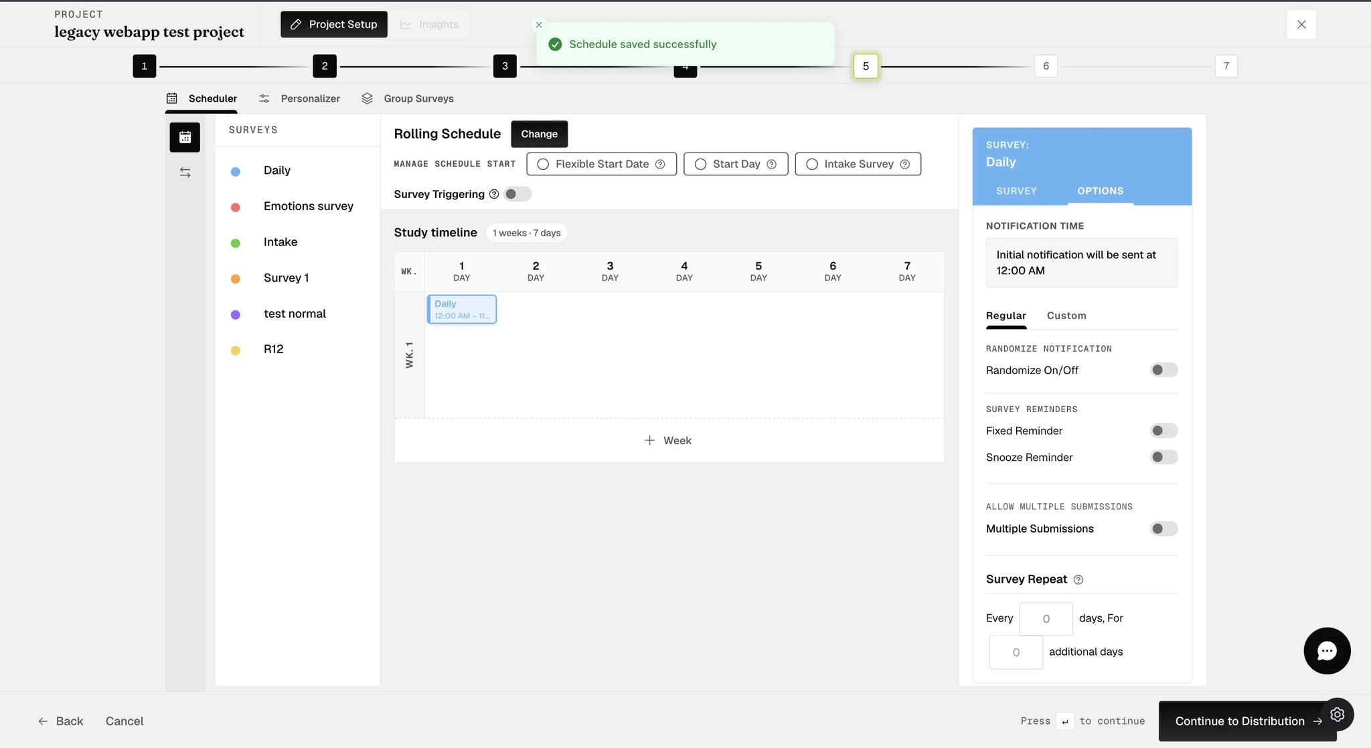Switch to the Group Surveys tab
The image size is (1371, 748).
(x=408, y=98)
